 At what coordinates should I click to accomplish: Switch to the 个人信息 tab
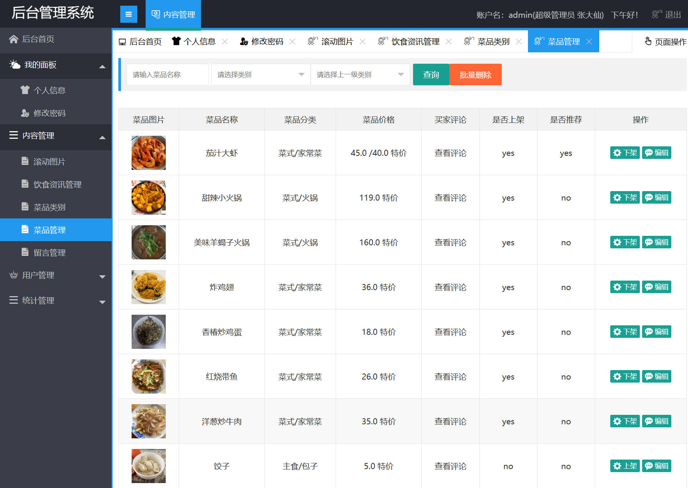tap(200, 41)
